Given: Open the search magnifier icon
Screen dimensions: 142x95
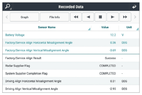Looking at the screenshot, I should click(8, 7).
